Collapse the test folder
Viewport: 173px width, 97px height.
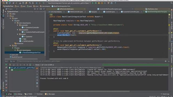(x=10, y=46)
